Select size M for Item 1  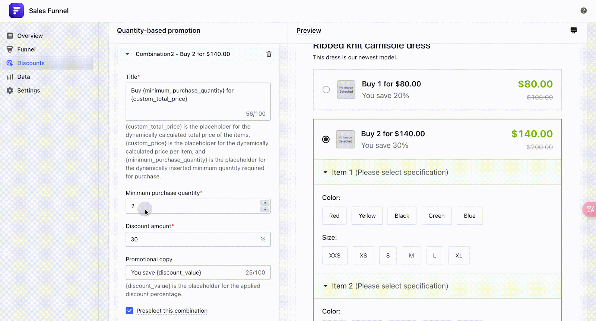coord(411,256)
